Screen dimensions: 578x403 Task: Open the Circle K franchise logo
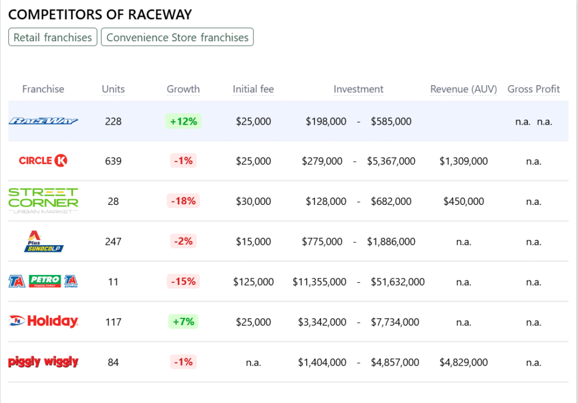(x=43, y=161)
